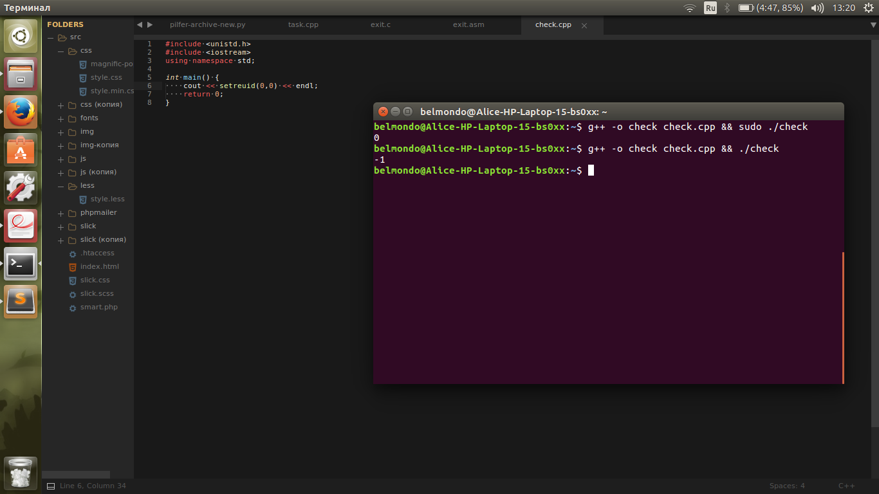Launch Firefox from the launcher
Screen dimensions: 879x494
click(21, 112)
